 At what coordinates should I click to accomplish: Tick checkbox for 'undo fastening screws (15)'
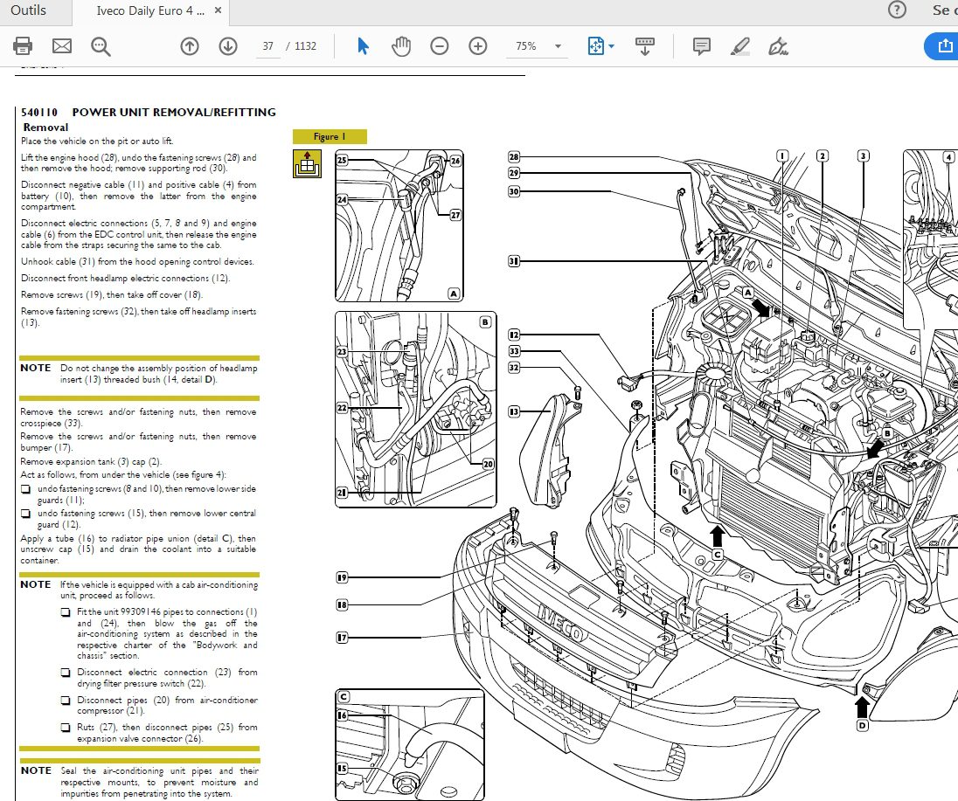(x=25, y=514)
